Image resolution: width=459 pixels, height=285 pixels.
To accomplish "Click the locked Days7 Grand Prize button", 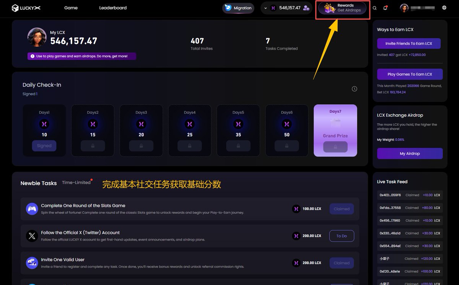I will pos(335,147).
